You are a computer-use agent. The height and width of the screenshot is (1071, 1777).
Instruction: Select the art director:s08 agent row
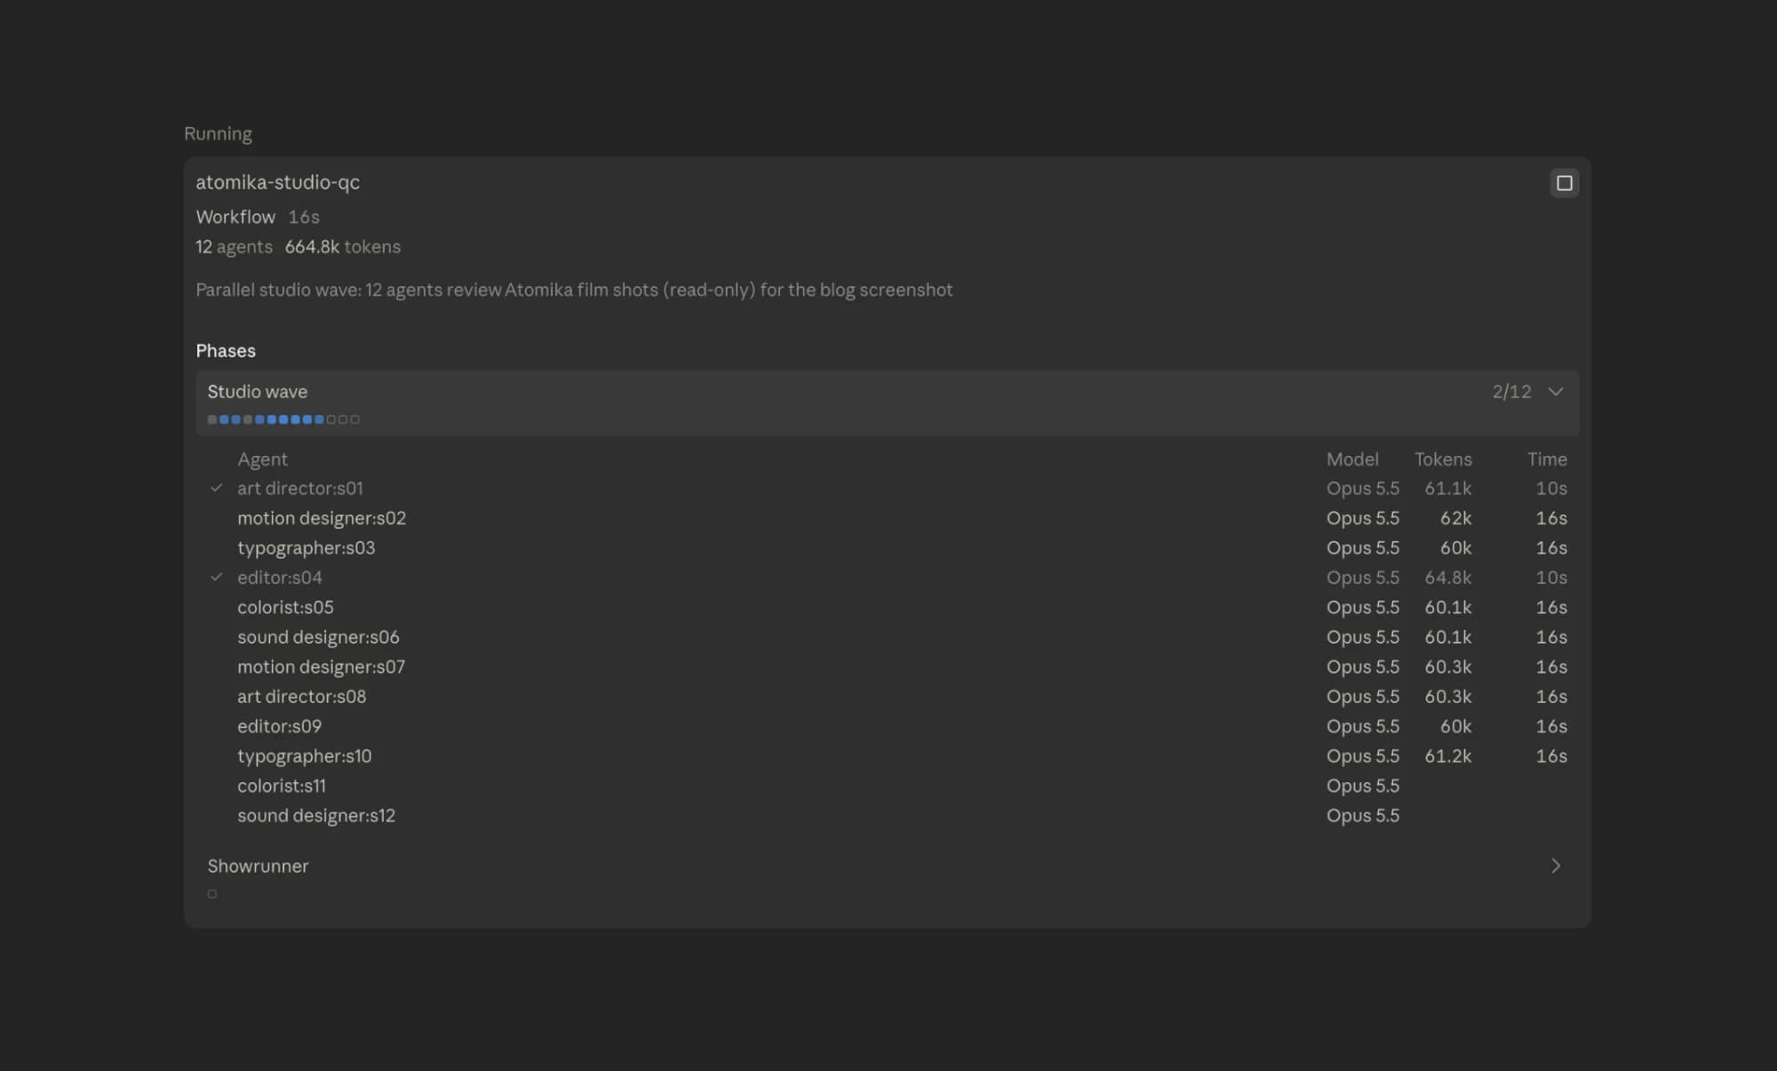point(888,697)
